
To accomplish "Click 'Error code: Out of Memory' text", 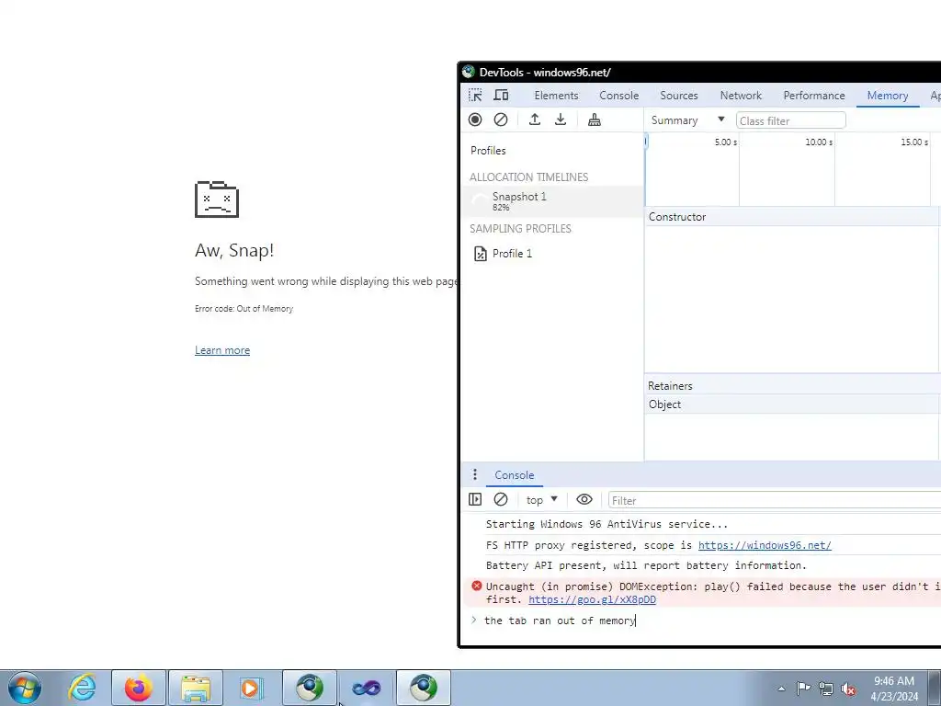I will click(x=244, y=309).
